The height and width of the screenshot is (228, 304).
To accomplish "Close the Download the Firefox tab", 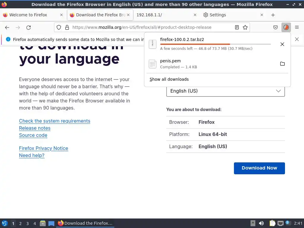I will (x=128, y=15).
